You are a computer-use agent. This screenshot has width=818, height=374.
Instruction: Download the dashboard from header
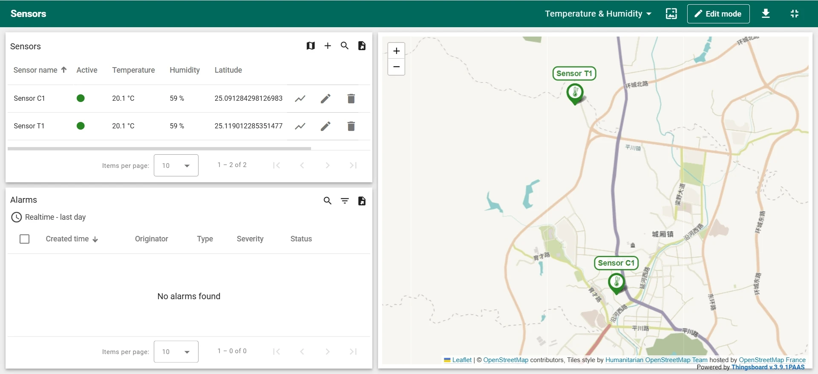(766, 14)
